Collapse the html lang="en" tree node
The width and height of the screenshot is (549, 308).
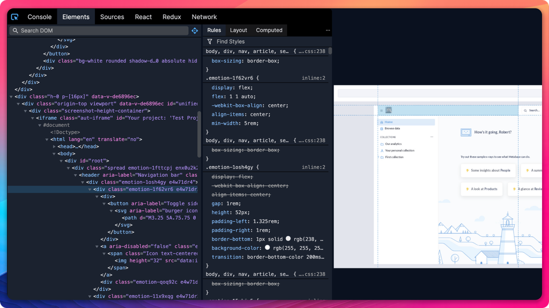point(47,138)
